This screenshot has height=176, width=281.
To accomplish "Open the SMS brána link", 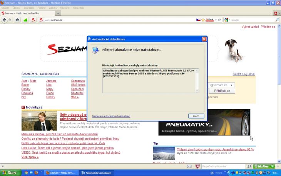I will [x=78, y=85].
